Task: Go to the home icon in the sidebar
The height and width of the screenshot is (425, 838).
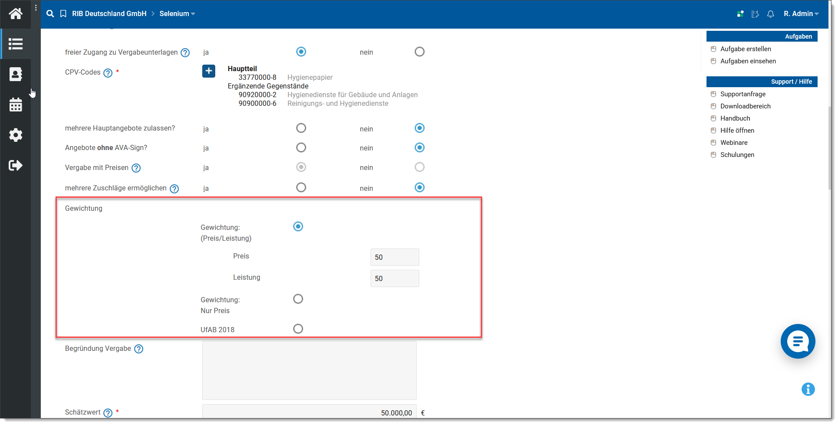Action: click(x=16, y=14)
